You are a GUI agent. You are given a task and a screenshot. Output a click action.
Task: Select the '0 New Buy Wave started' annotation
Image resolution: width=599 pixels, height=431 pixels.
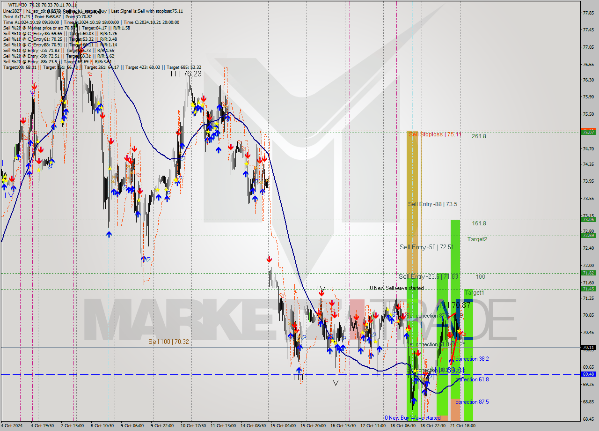click(x=413, y=418)
